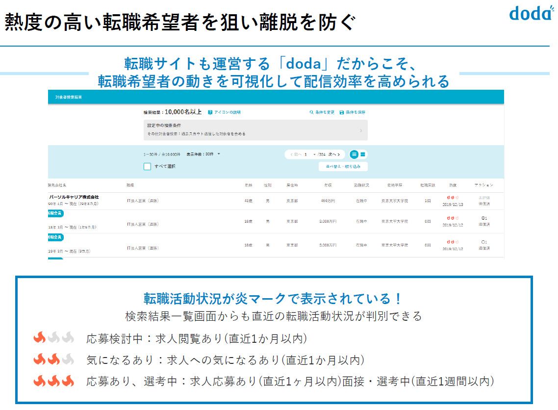Click the 対象者検索結果 header bar title
Viewport: 558px width, 410px height.
pyautogui.click(x=68, y=97)
